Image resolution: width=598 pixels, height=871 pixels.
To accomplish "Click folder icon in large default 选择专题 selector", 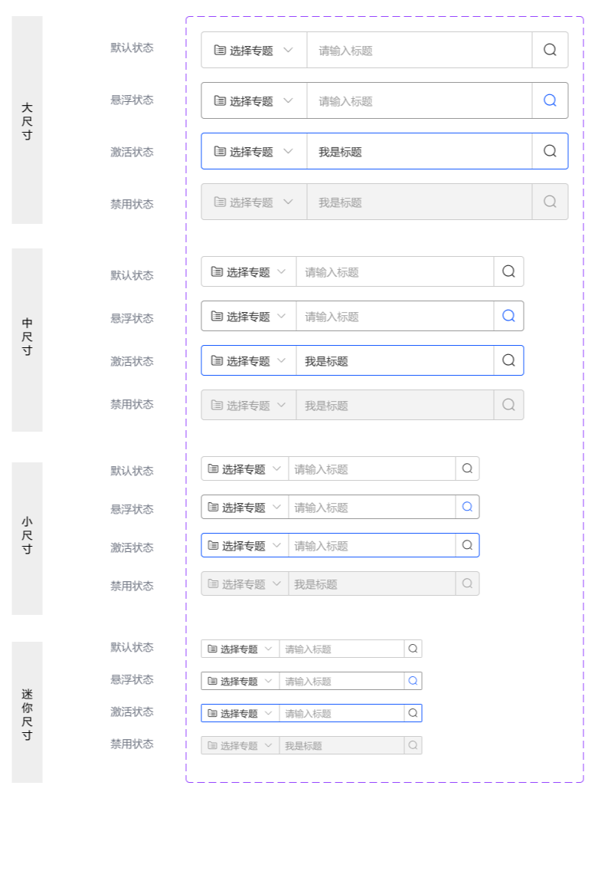I will [x=220, y=50].
